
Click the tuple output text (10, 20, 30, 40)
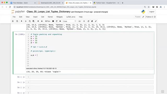point(35,72)
